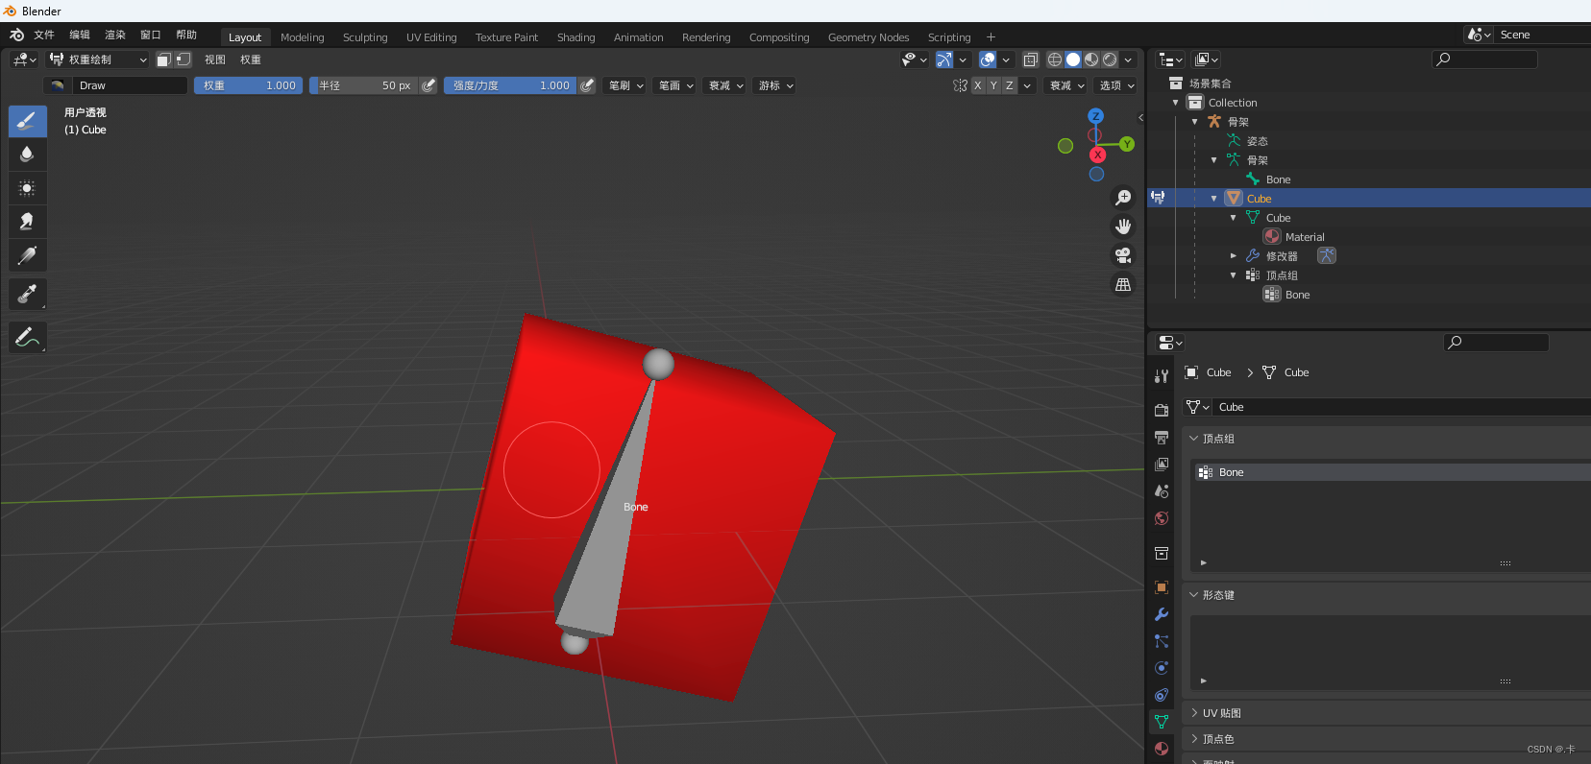Switch to the Modeling workspace tab

[303, 37]
